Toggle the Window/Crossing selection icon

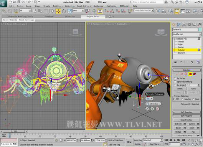(x=52, y=11)
